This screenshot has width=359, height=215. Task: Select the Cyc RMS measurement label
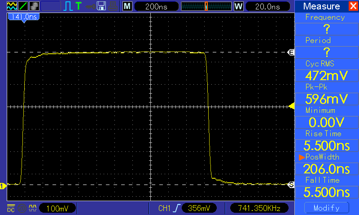(x=320, y=64)
